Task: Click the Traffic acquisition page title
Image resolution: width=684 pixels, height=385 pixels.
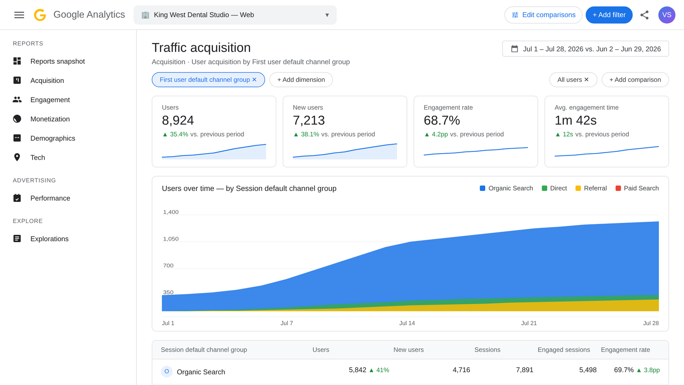Action: pos(201,47)
